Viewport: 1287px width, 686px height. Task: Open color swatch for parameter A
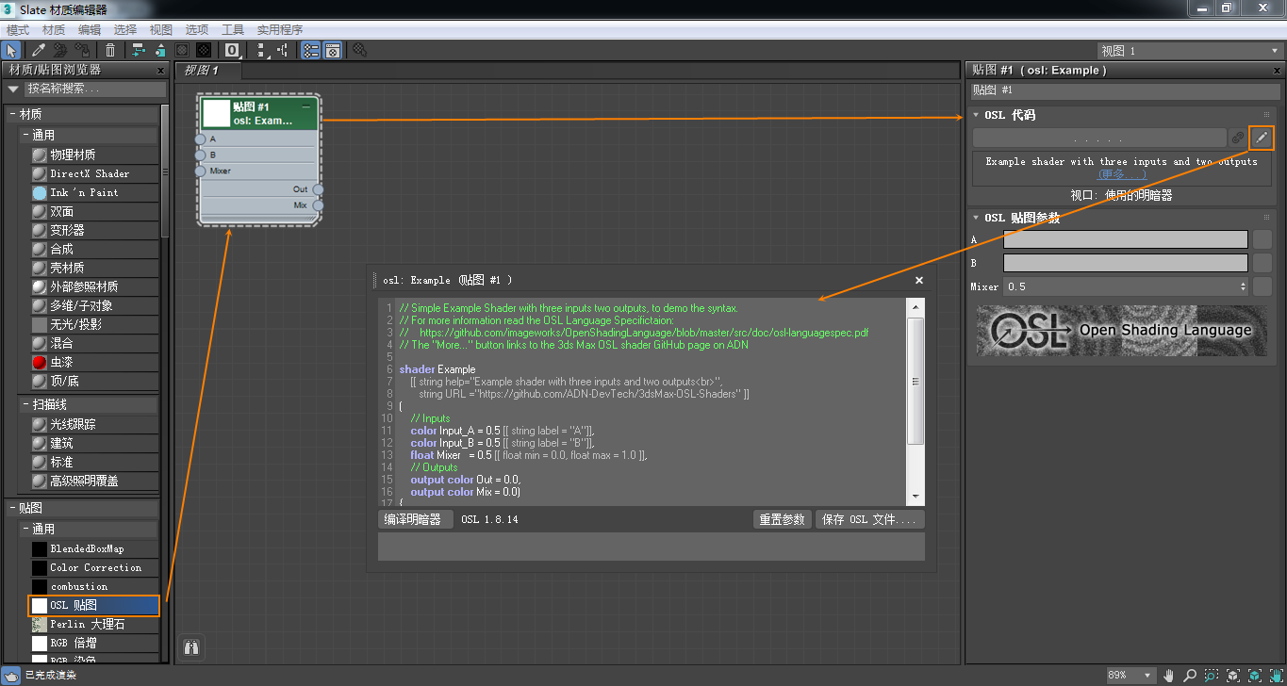(1125, 239)
